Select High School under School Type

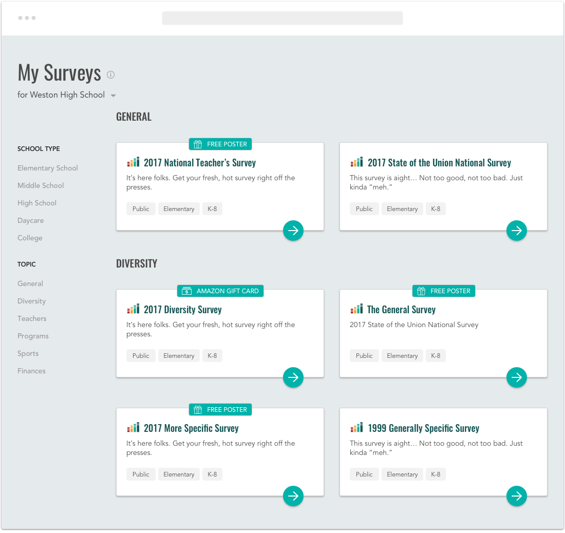[36, 203]
